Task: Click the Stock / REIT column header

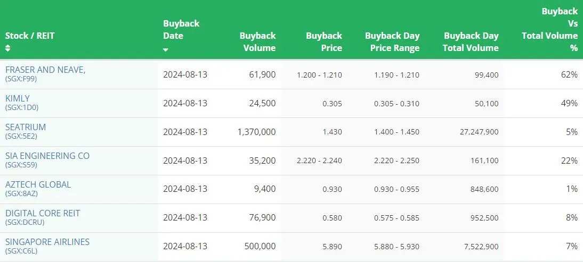Action: coord(30,36)
